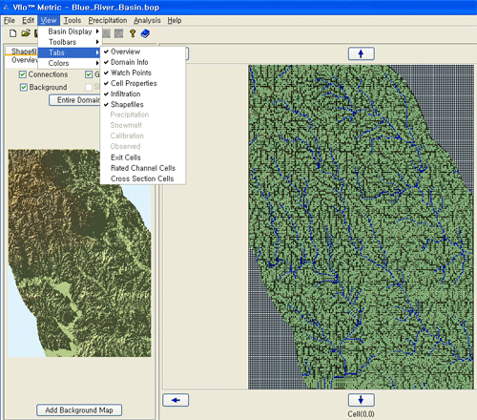This screenshot has height=420, width=477.
Task: Click the Open folder toolbar icon
Action: tap(26, 33)
